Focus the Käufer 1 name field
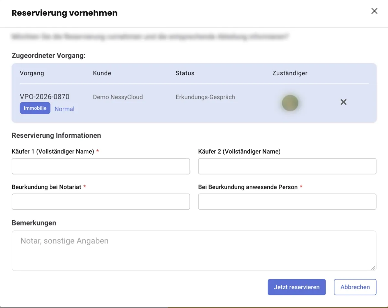The width and height of the screenshot is (388, 308). click(101, 166)
